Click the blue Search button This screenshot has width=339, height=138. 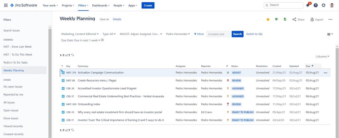click(x=238, y=34)
